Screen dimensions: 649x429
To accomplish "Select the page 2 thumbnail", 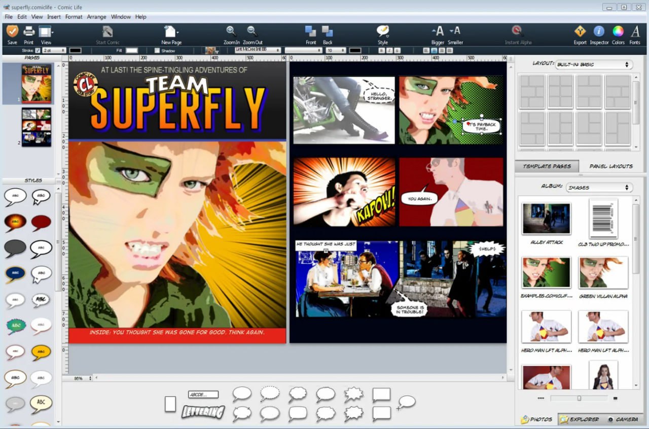I will tap(36, 127).
